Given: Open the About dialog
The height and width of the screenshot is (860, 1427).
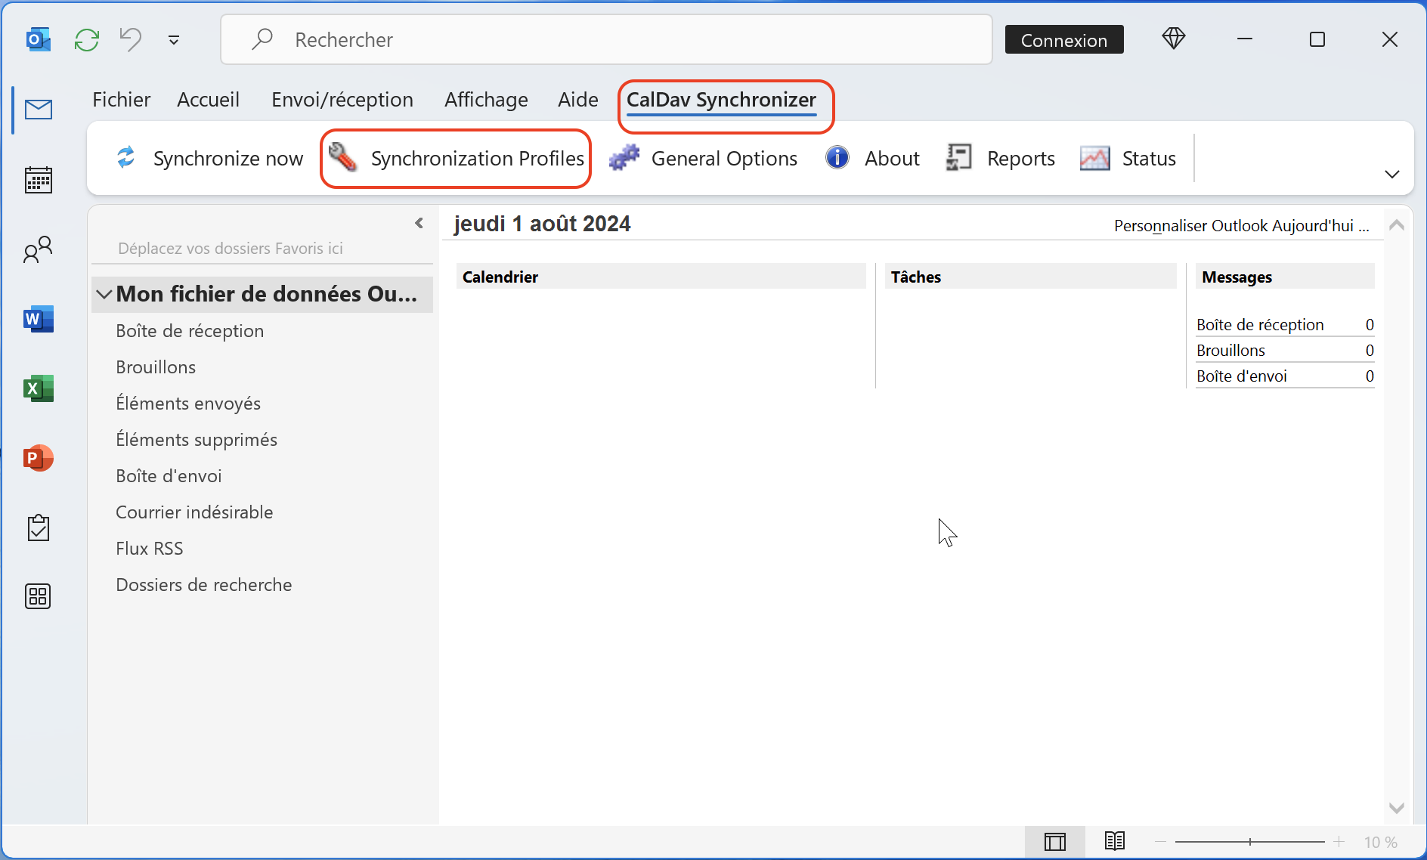Looking at the screenshot, I should pyautogui.click(x=872, y=159).
